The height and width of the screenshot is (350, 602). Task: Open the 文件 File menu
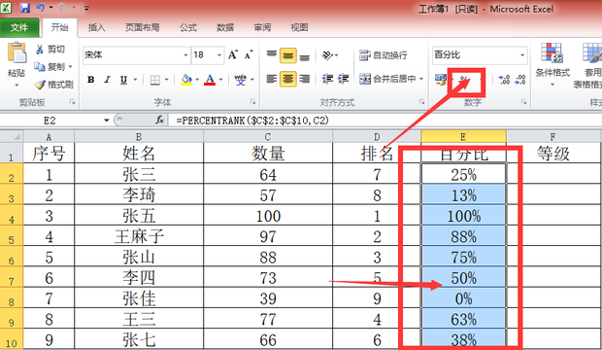point(19,27)
